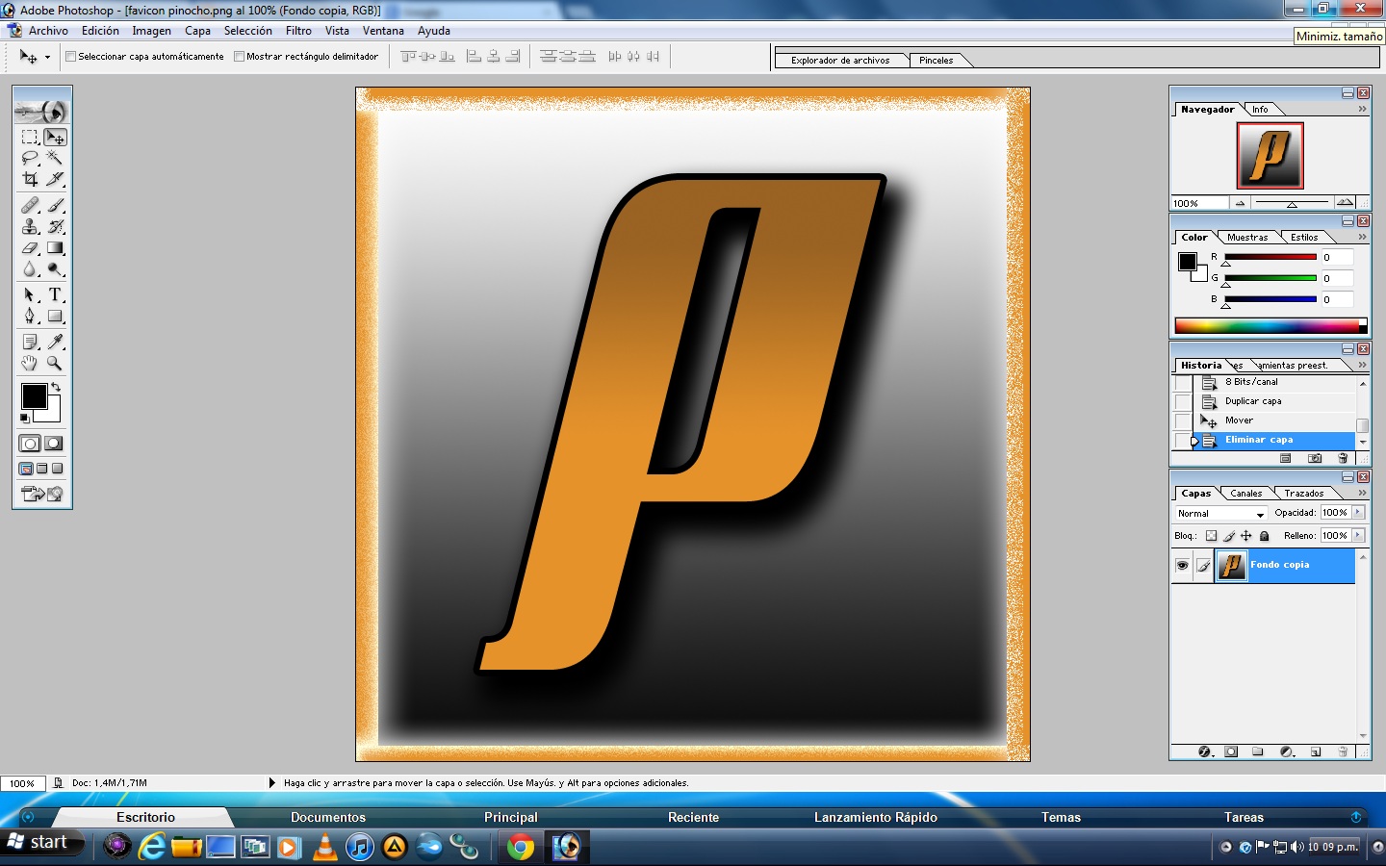
Task: Create a new layer set folder
Action: tap(1258, 751)
